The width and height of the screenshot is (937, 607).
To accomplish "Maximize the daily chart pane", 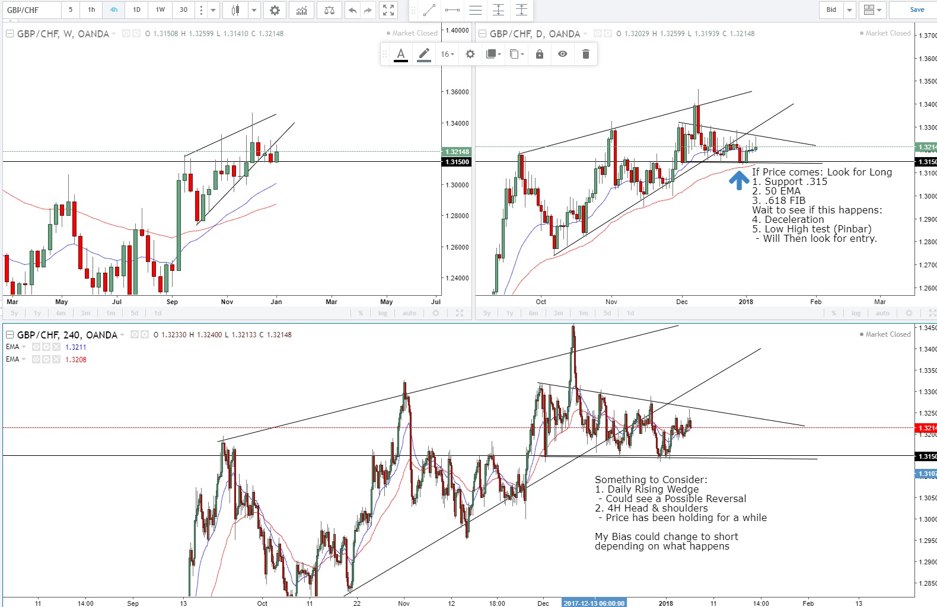I will (933, 313).
